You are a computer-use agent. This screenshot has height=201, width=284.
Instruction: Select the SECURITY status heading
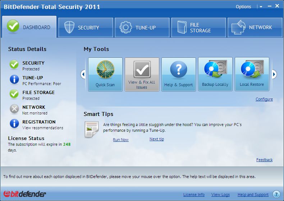pyautogui.click(x=33, y=63)
